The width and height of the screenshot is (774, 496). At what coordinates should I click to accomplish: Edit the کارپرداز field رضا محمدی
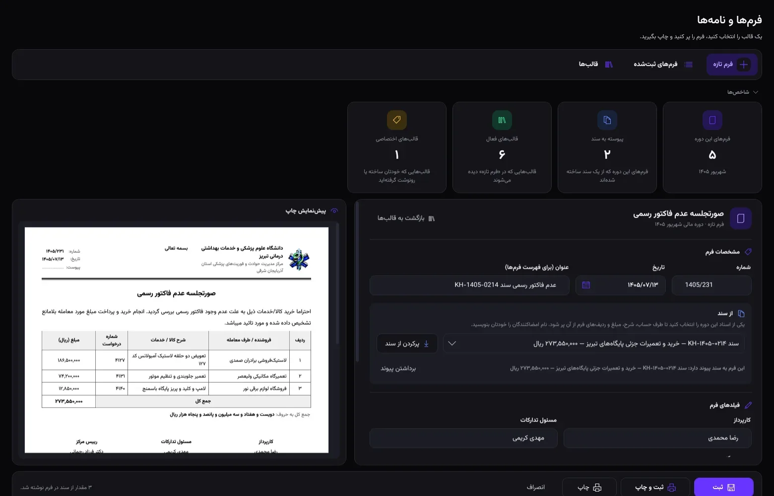point(657,438)
